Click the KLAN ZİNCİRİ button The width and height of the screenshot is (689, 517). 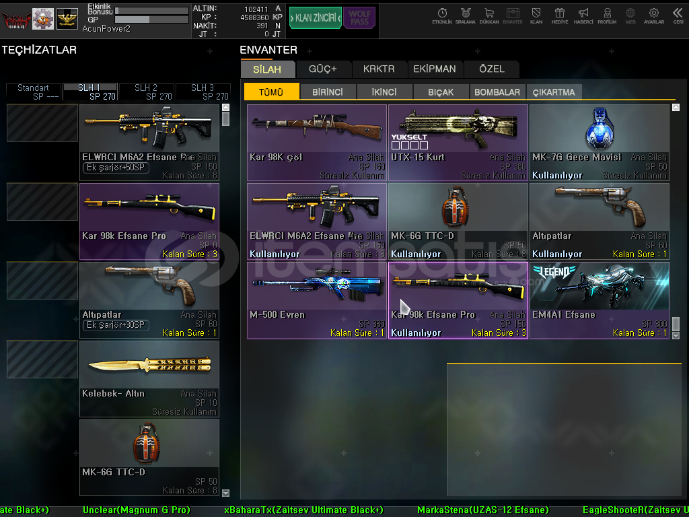(x=316, y=18)
